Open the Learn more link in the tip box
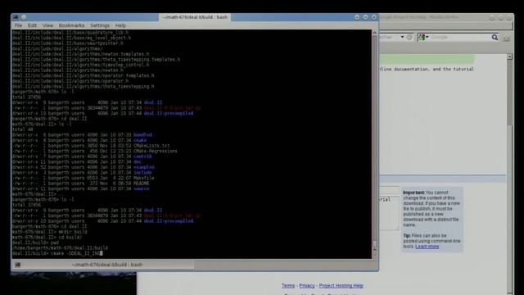Screen dimensions: 524x295 click(x=427, y=247)
